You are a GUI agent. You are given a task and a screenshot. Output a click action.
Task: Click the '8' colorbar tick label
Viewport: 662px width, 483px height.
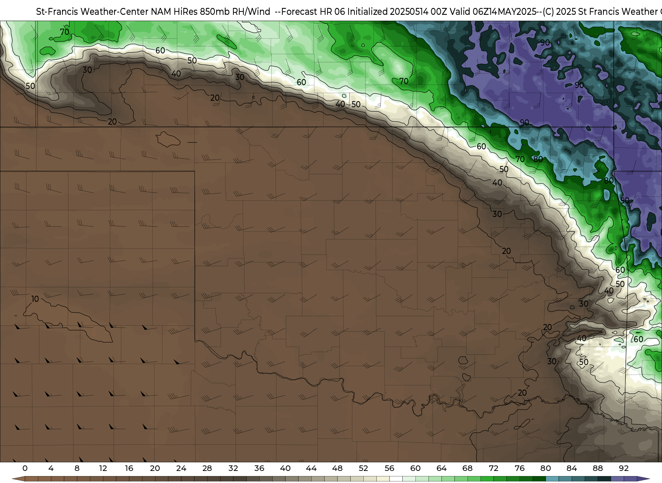click(x=77, y=468)
